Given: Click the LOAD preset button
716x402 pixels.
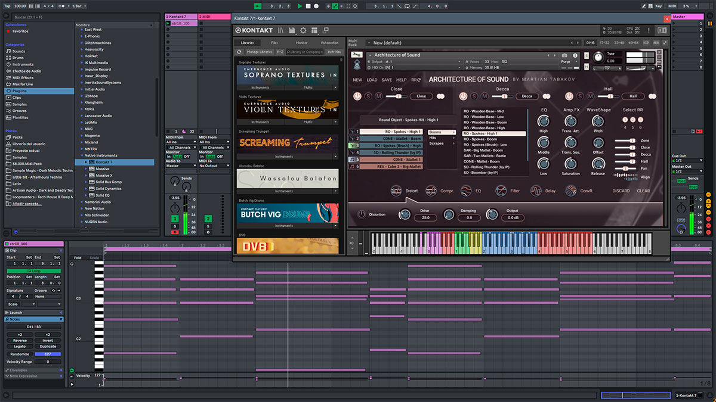Looking at the screenshot, I should tap(372, 80).
